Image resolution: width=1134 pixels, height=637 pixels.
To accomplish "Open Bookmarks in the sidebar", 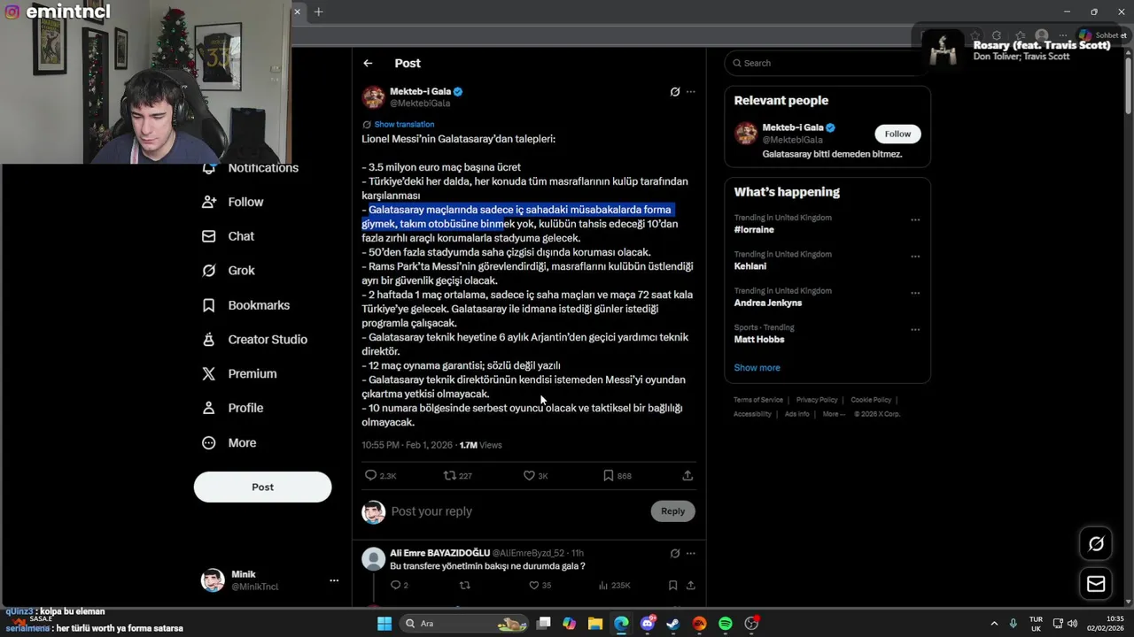I will 246,305.
